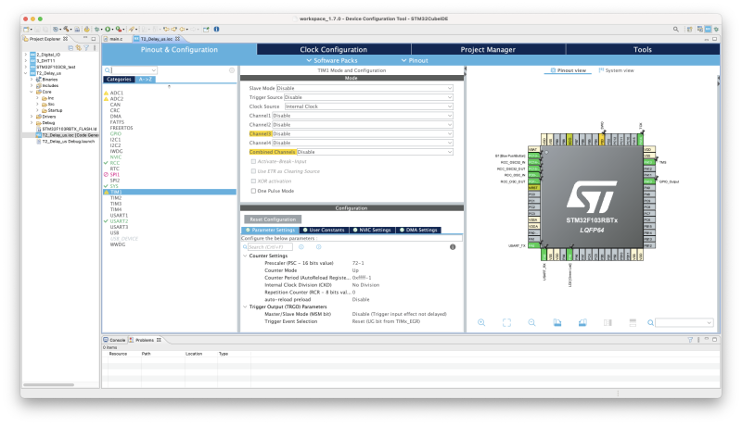The height and width of the screenshot is (425, 742).
Task: Click the green Run button in toolbar
Action: (x=108, y=30)
